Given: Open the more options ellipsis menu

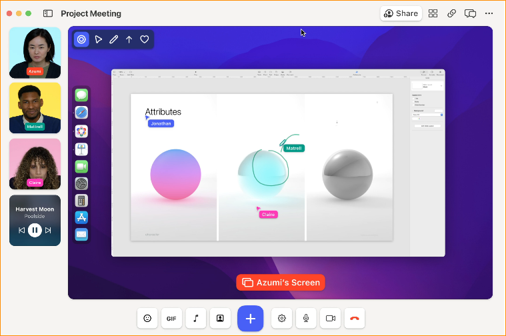Looking at the screenshot, I should [x=489, y=13].
